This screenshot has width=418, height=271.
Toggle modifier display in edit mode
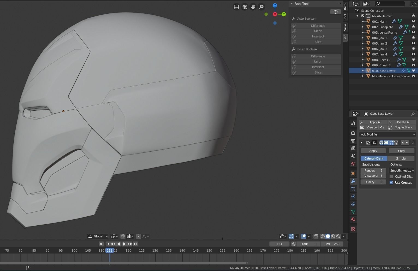[391, 143]
